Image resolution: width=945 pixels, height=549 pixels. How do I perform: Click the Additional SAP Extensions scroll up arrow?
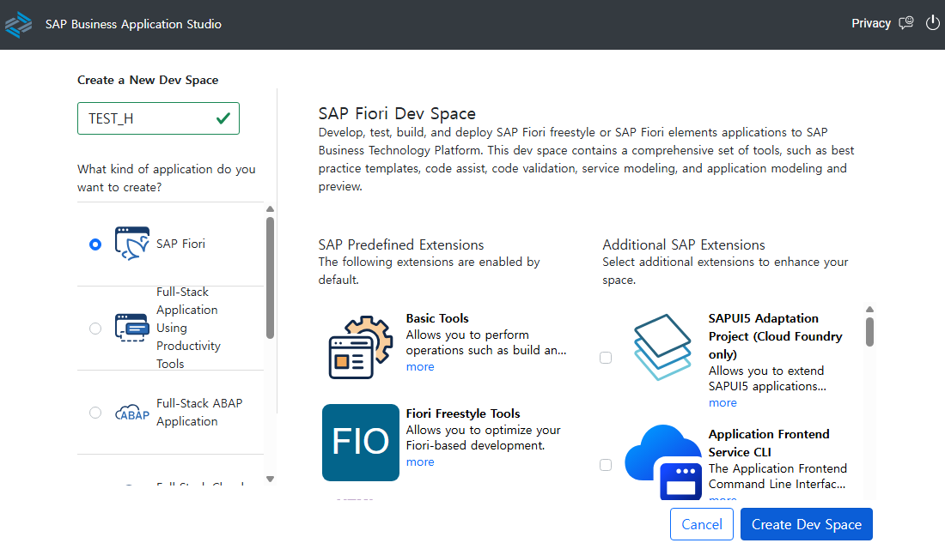coord(869,309)
